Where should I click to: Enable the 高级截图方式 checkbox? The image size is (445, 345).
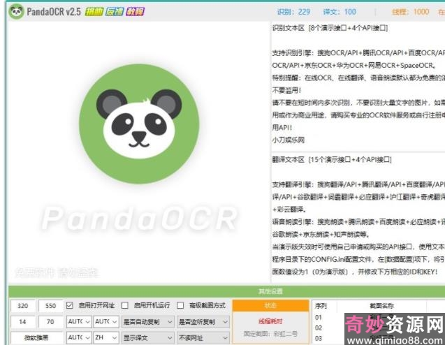coord(180,305)
